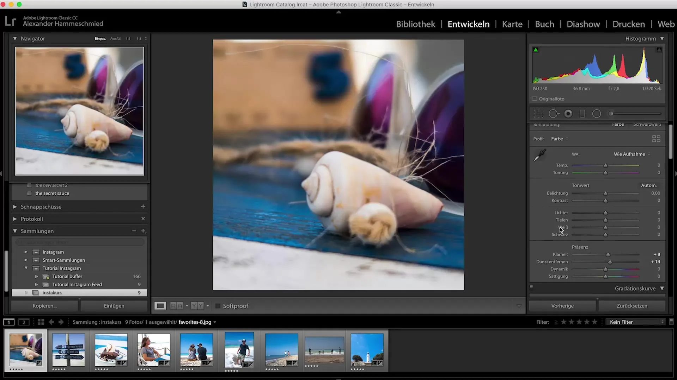
Task: Select the signpost photo thumbnail
Action: (x=68, y=350)
